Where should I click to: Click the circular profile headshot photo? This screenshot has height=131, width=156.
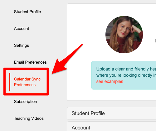[x=124, y=35]
